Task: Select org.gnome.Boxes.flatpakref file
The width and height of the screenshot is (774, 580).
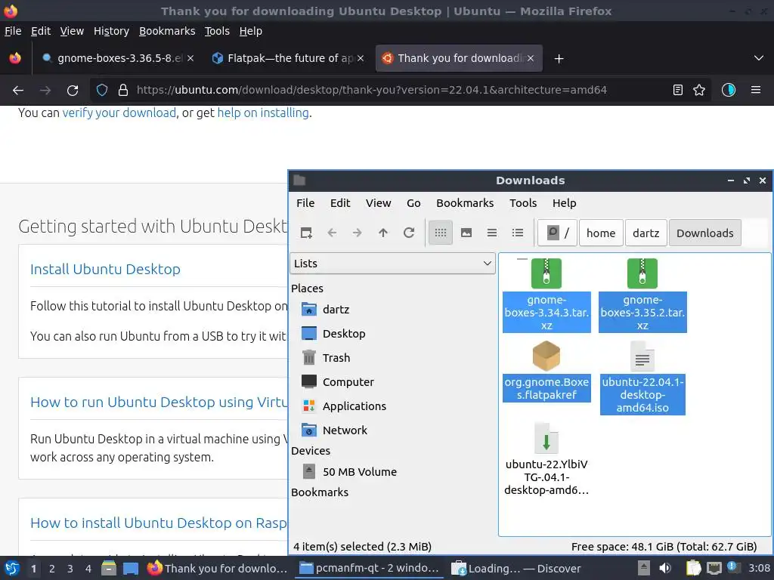Action: point(546,371)
